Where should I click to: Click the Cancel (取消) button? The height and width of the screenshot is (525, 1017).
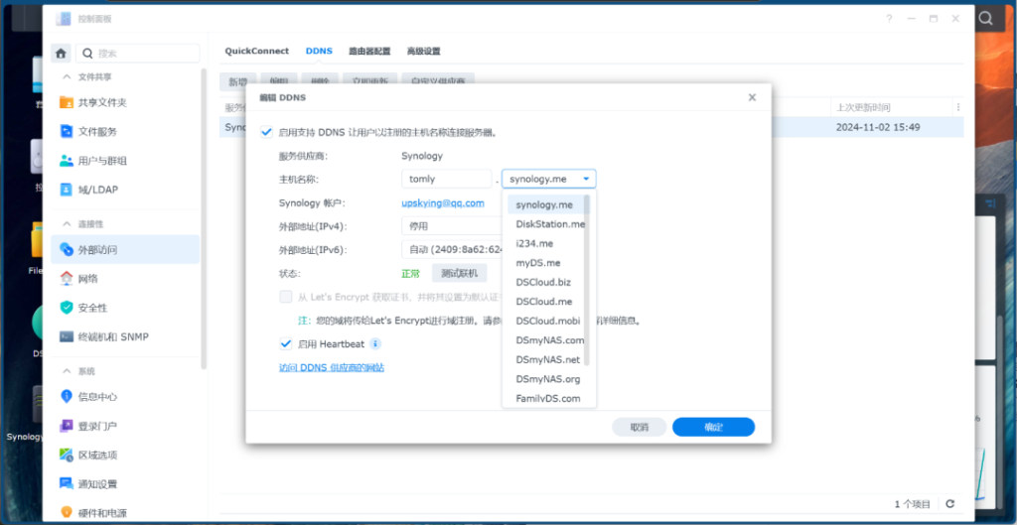(x=639, y=427)
